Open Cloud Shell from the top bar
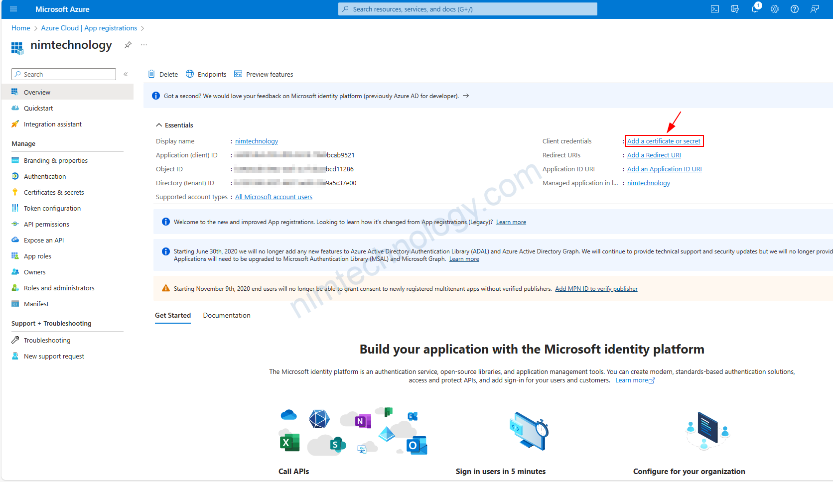 click(x=714, y=9)
